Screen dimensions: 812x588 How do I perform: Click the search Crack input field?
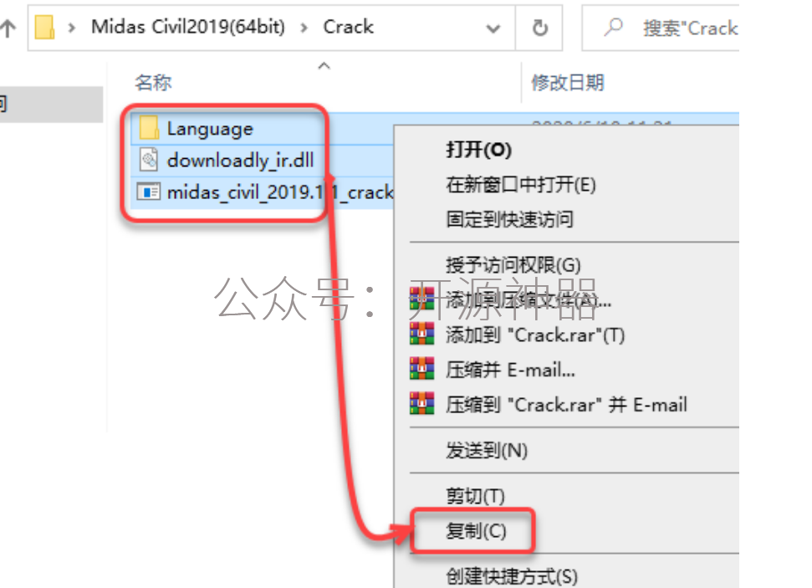tap(661, 28)
